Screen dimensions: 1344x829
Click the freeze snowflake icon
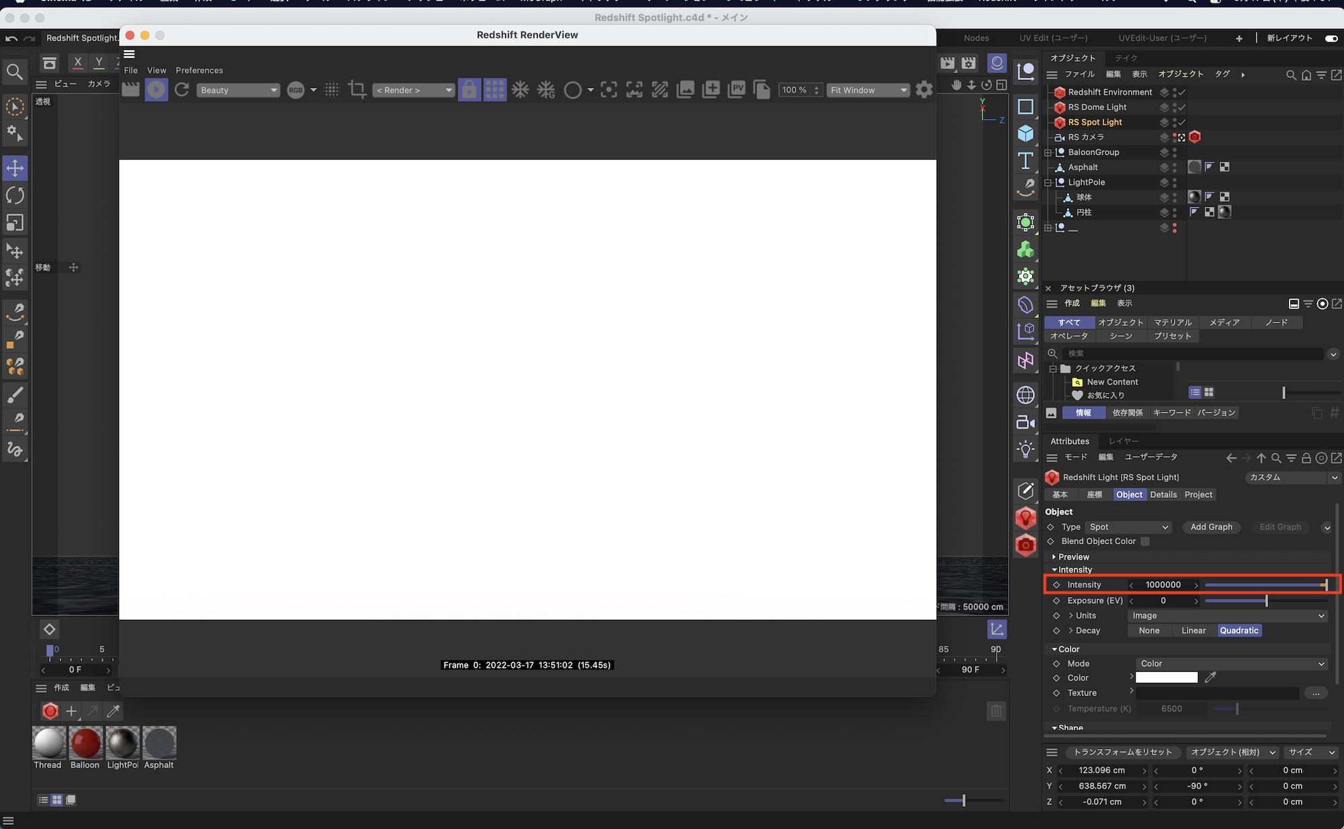[520, 90]
